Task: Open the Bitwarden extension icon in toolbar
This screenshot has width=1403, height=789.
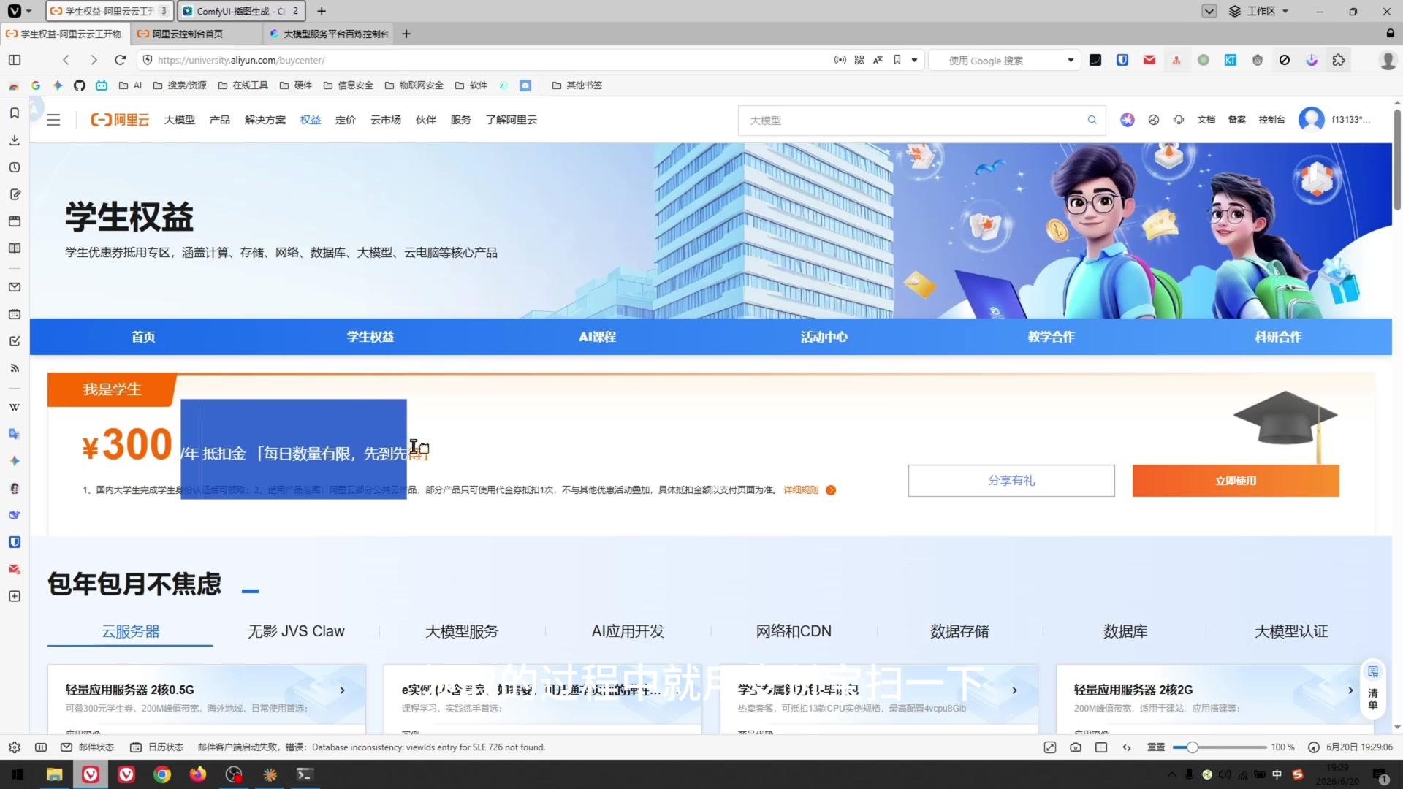Action: click(x=1122, y=60)
